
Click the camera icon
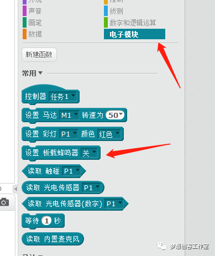point(4,202)
